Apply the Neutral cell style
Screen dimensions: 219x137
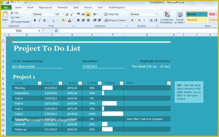(x=197, y=20)
